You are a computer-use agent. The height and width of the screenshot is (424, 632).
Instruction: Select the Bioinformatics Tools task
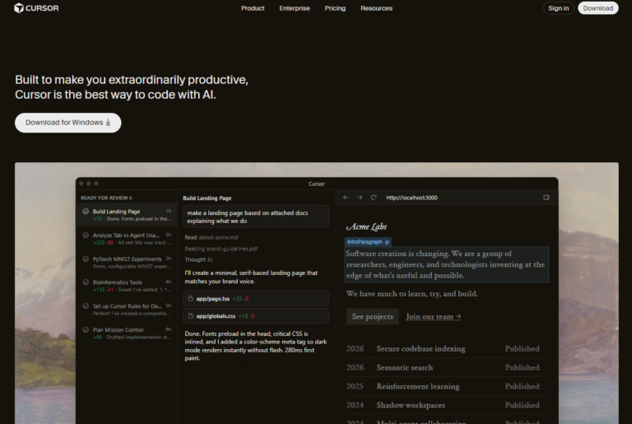[127, 286]
